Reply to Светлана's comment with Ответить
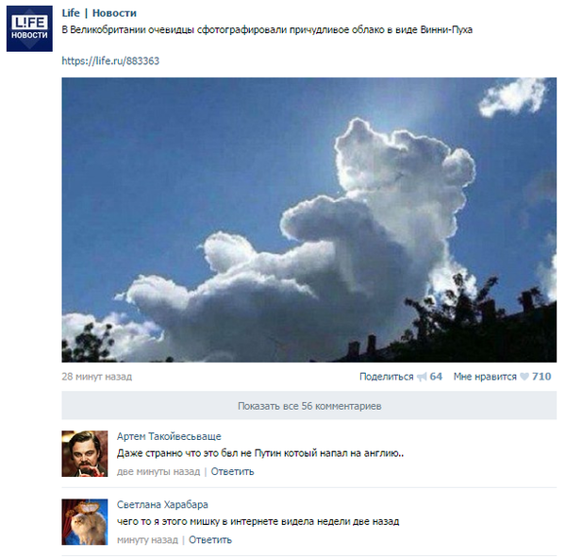566x558 pixels. click(x=210, y=539)
